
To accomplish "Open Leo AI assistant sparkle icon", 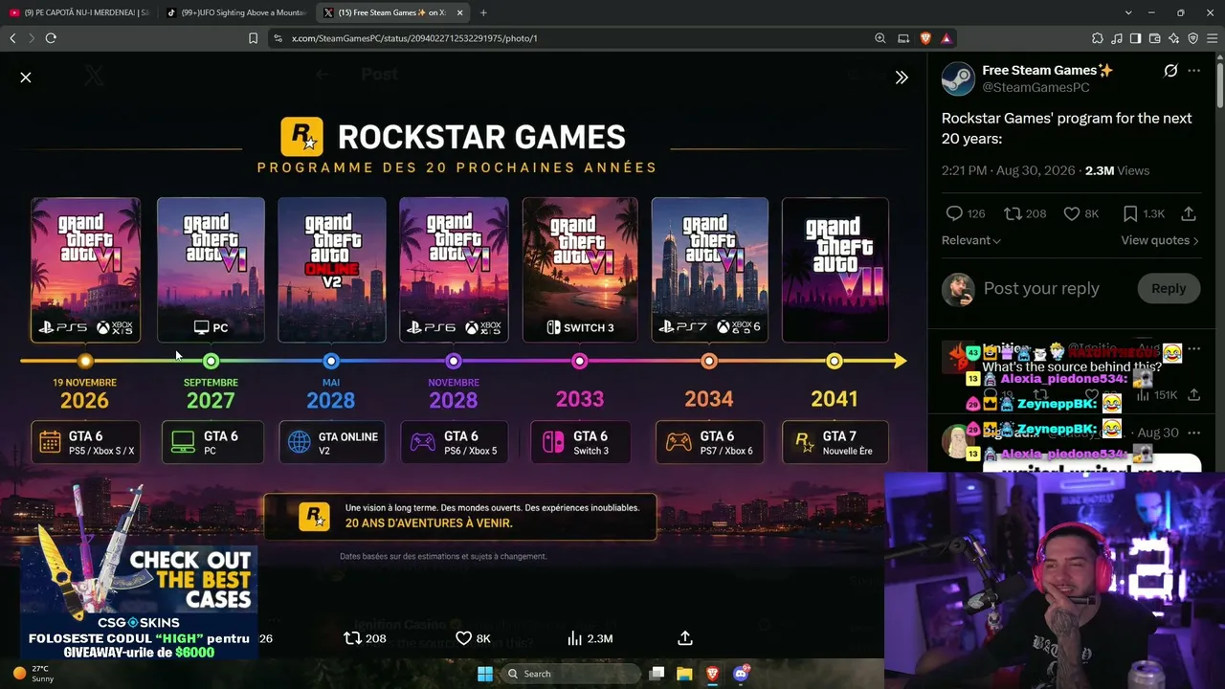I will (x=1174, y=38).
